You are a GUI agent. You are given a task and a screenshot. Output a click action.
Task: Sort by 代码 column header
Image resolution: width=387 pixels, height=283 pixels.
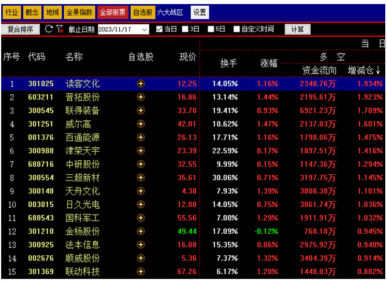[x=36, y=57]
